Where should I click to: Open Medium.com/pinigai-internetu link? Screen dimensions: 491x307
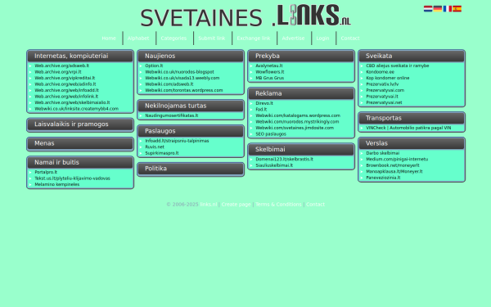(397, 160)
